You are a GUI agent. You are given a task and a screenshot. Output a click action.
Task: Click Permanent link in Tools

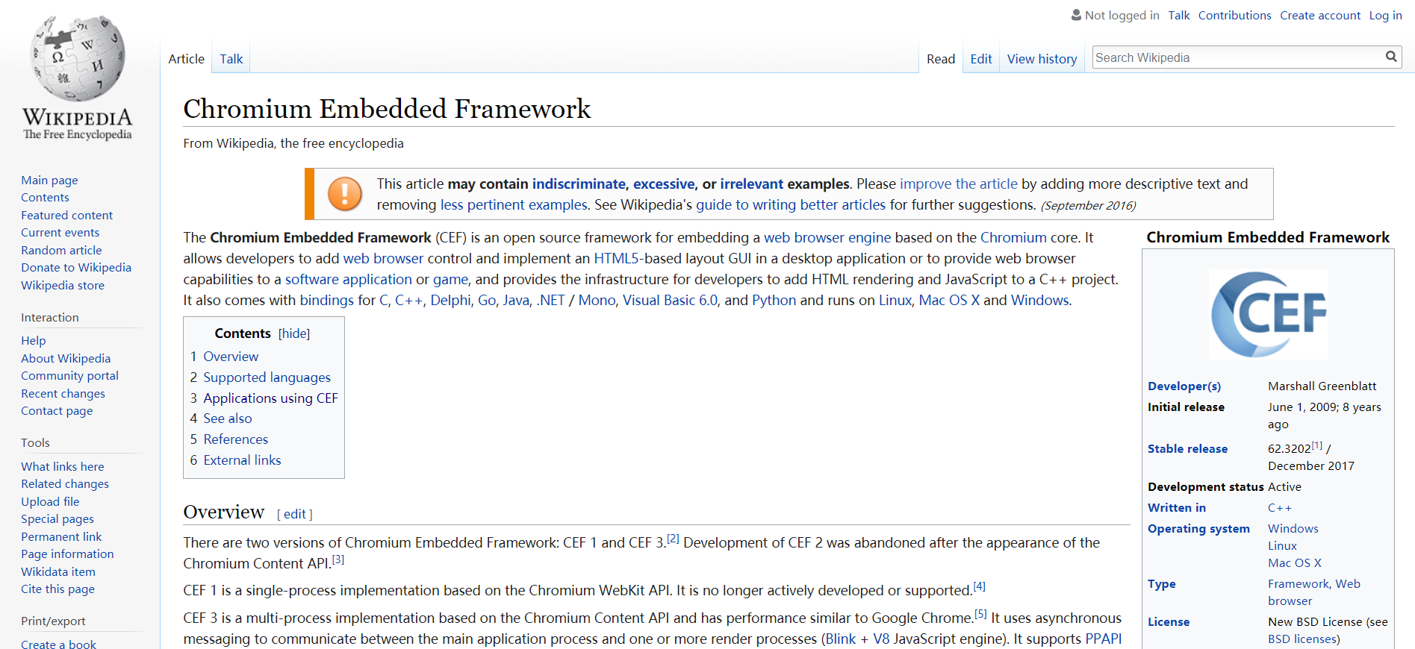[61, 536]
